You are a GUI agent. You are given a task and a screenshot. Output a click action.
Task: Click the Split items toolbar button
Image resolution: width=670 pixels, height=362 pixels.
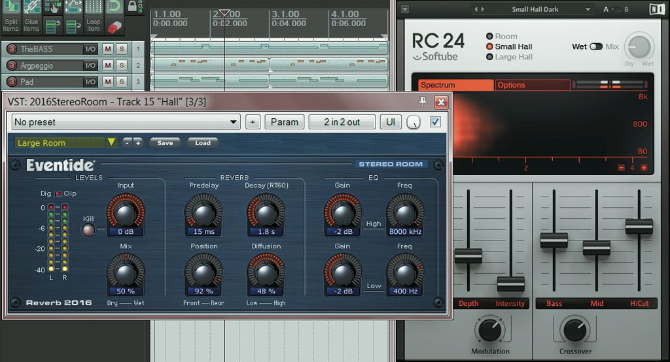tap(11, 25)
